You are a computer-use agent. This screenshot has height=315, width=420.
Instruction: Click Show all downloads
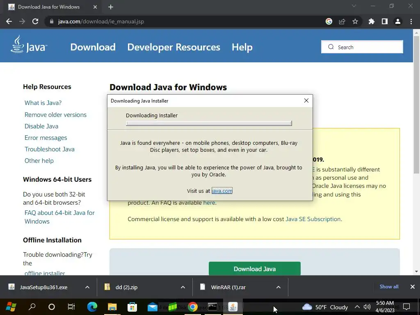coord(389,287)
